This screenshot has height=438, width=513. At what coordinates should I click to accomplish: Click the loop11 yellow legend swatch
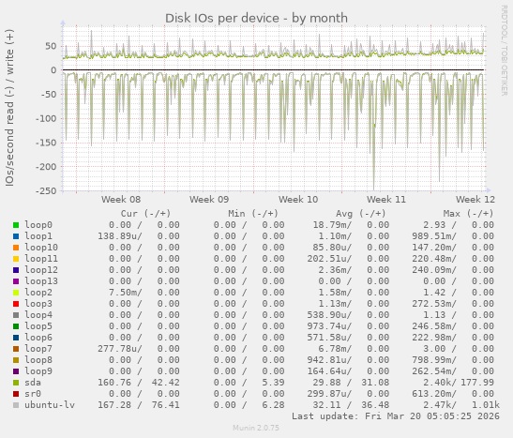click(16, 259)
